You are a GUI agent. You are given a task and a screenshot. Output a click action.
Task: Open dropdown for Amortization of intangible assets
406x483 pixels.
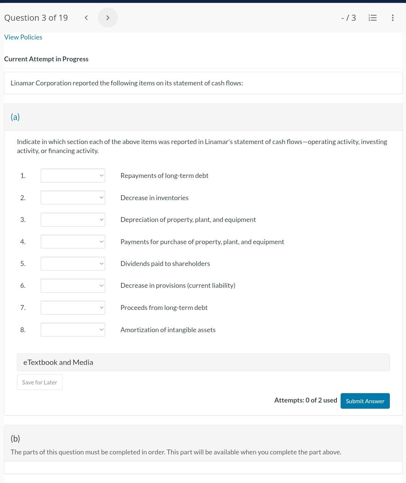tap(73, 329)
